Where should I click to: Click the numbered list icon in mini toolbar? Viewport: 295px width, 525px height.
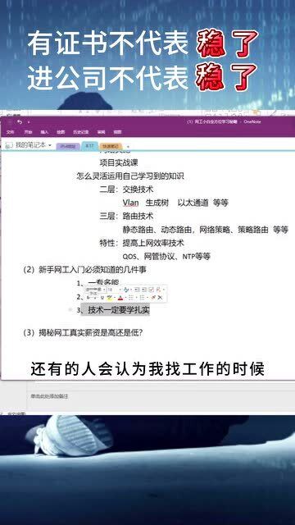coord(142,297)
